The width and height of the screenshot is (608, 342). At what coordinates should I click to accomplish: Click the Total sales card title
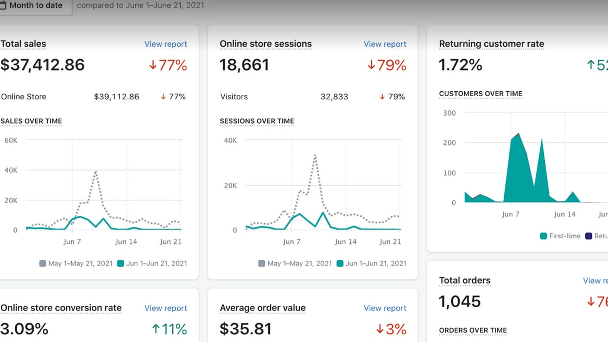point(23,44)
